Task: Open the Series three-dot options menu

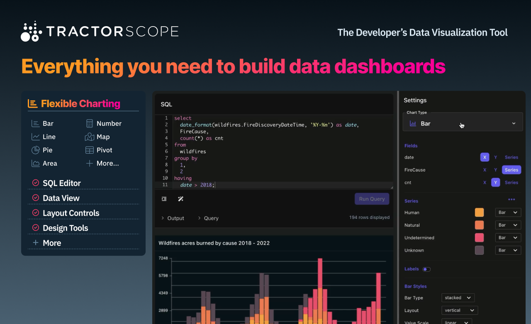Action: [x=512, y=200]
